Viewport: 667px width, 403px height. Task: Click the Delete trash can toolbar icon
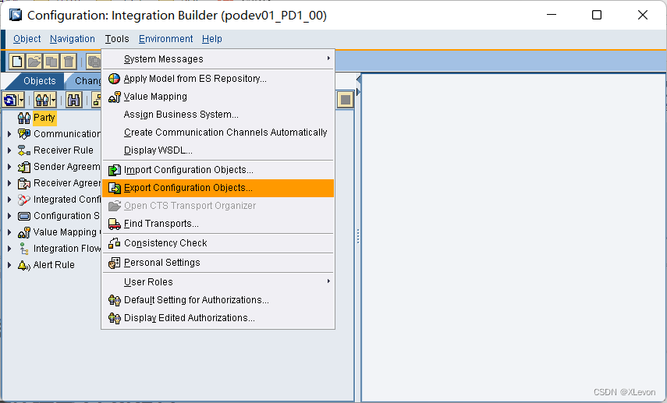click(69, 62)
